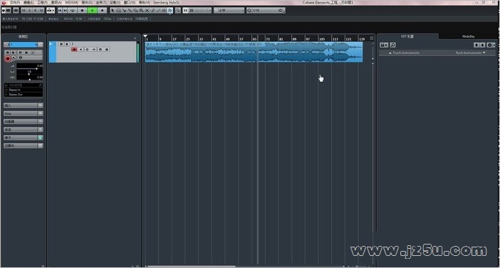Select the Color tool in the toolbar
Screen dimensions: 500x268
[x=170, y=10]
